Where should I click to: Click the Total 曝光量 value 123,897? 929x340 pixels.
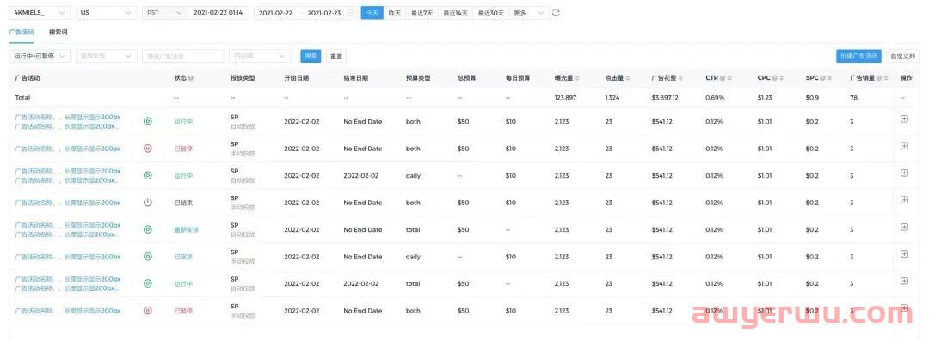pos(564,98)
